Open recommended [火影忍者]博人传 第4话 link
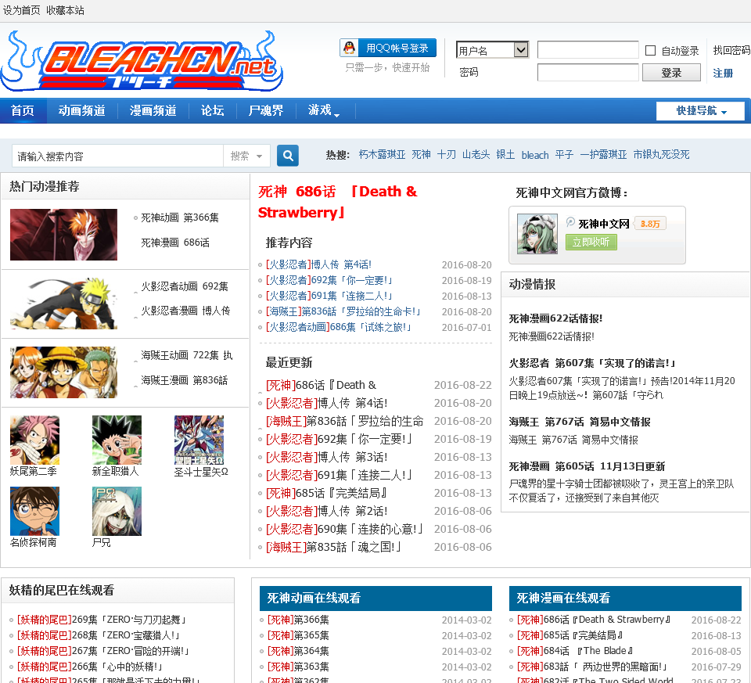The width and height of the screenshot is (751, 683). click(318, 264)
